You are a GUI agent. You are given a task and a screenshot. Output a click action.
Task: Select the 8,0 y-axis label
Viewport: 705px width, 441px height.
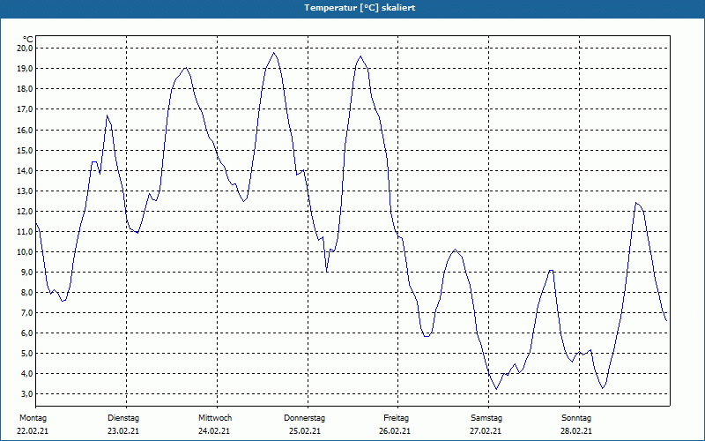click(26, 293)
